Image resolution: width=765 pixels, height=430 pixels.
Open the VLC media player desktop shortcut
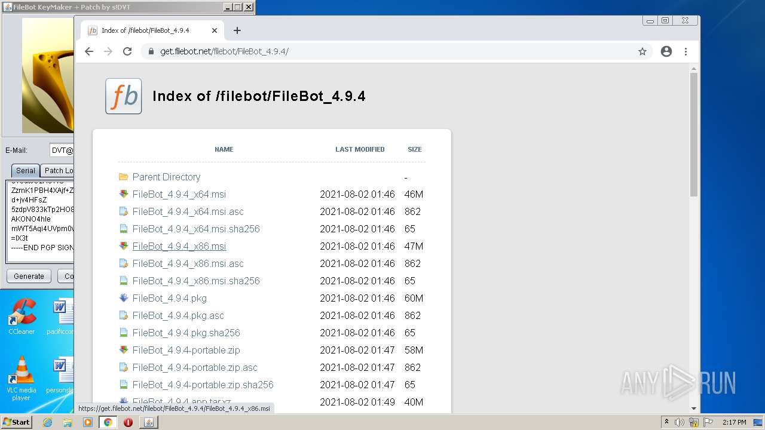pyautogui.click(x=22, y=379)
